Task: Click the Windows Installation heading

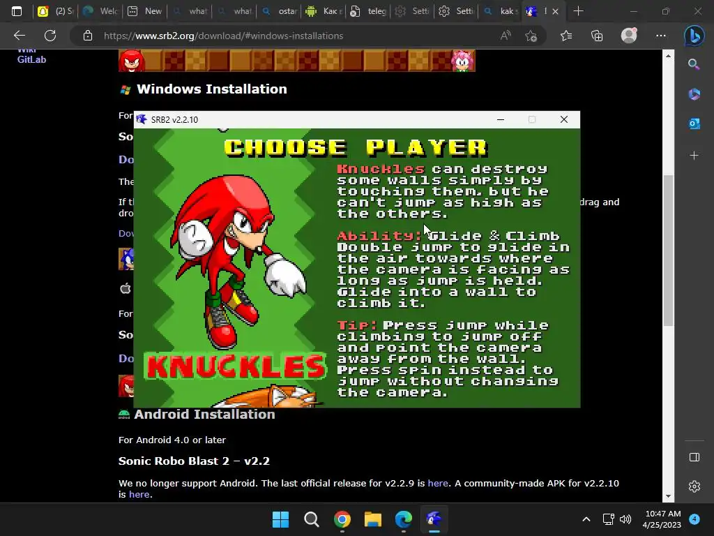Action: 212,89
